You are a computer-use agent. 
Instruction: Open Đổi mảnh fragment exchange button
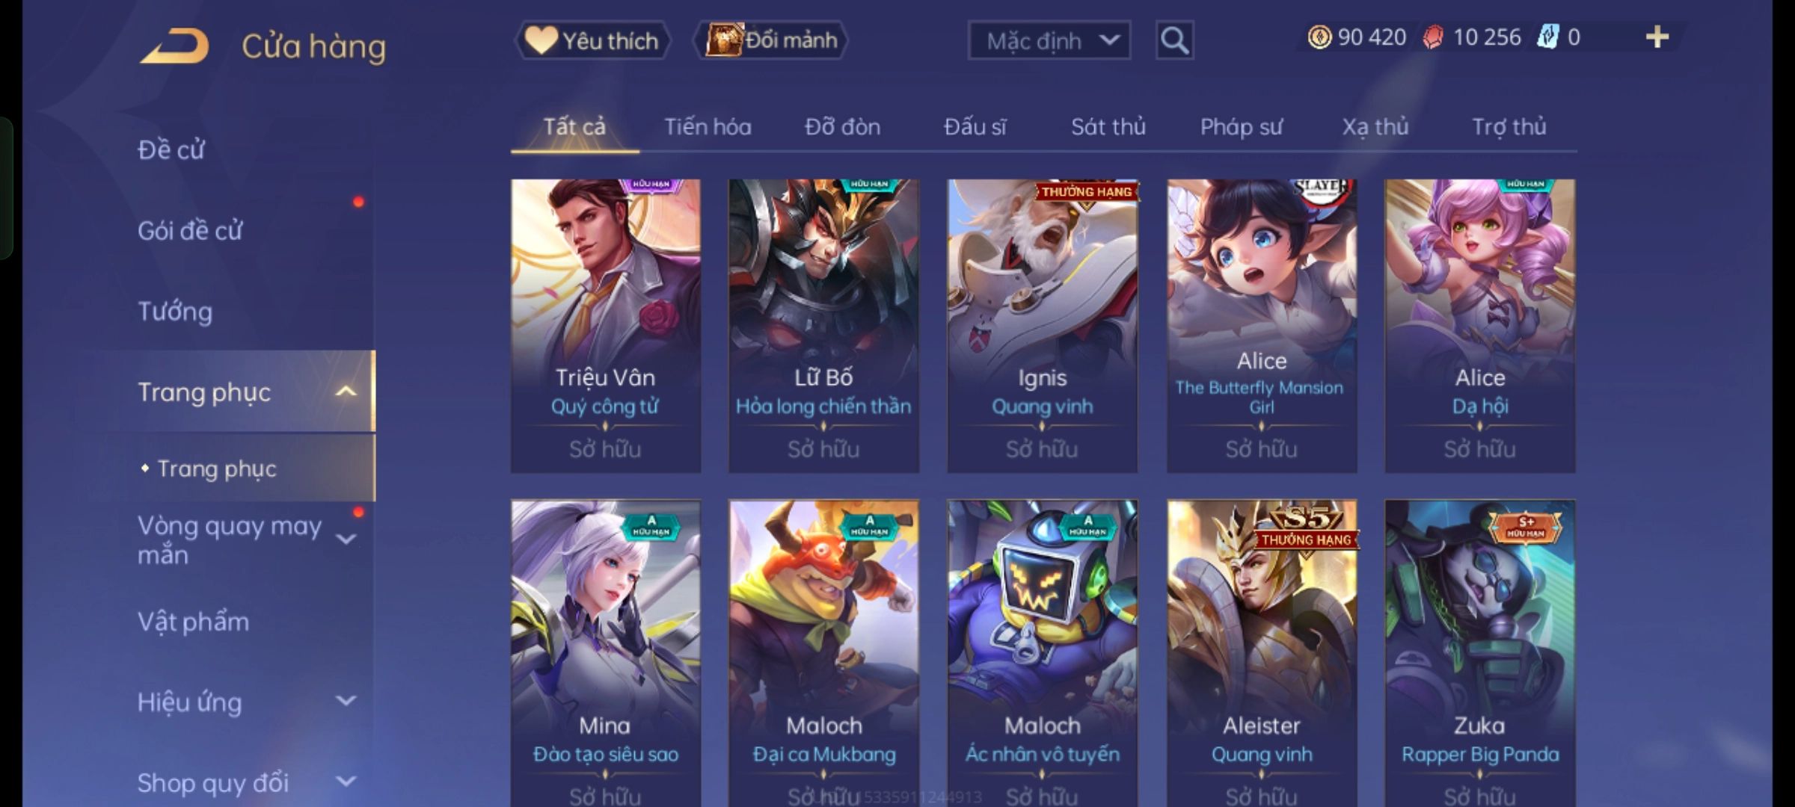771,40
